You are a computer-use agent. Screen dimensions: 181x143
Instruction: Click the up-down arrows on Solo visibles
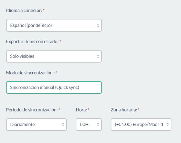point(98,56)
